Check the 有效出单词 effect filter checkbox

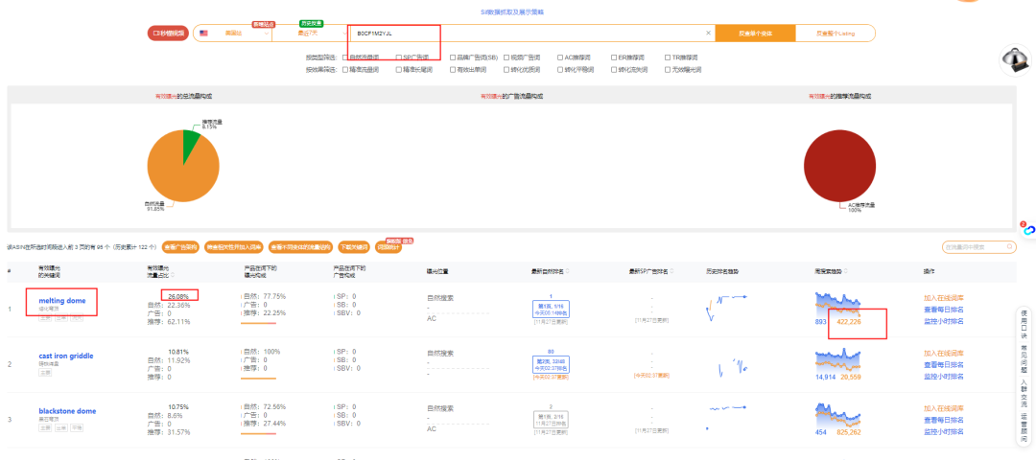pyautogui.click(x=453, y=69)
